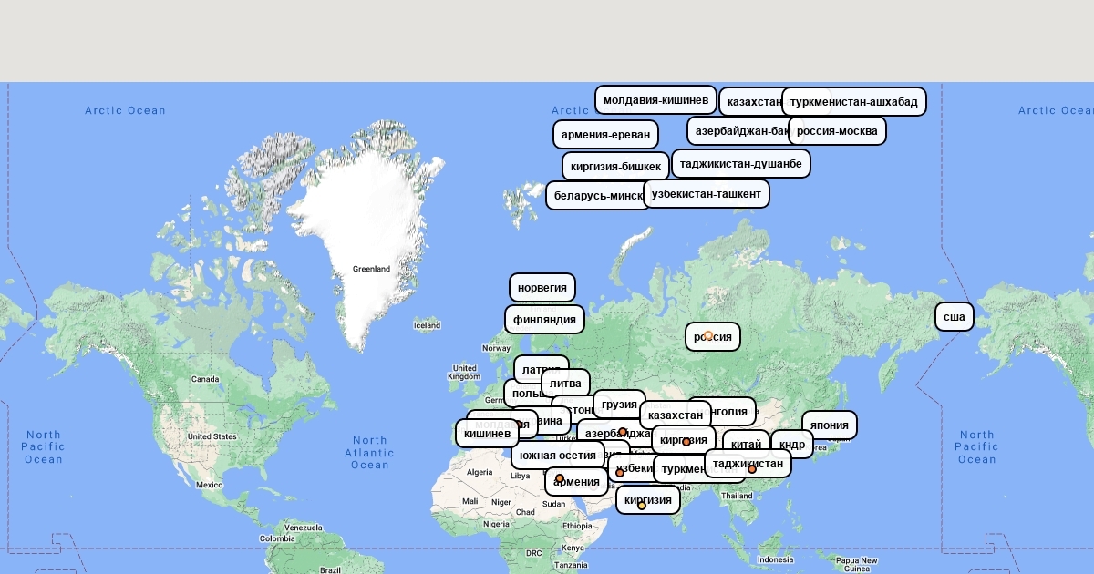
Task: Click the Thailand country name
Action: [x=737, y=495]
